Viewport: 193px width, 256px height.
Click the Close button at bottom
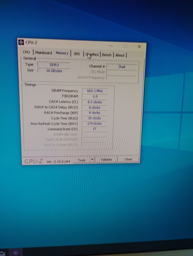click(x=128, y=159)
